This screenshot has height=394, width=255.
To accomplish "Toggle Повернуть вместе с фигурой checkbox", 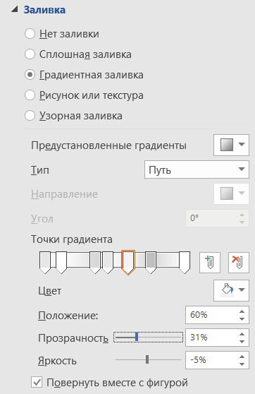I will click(x=37, y=383).
